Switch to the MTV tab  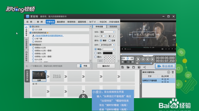(x=92, y=22)
